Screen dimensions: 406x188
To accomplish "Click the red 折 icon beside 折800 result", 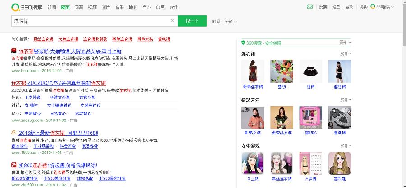I will (x=14, y=165).
